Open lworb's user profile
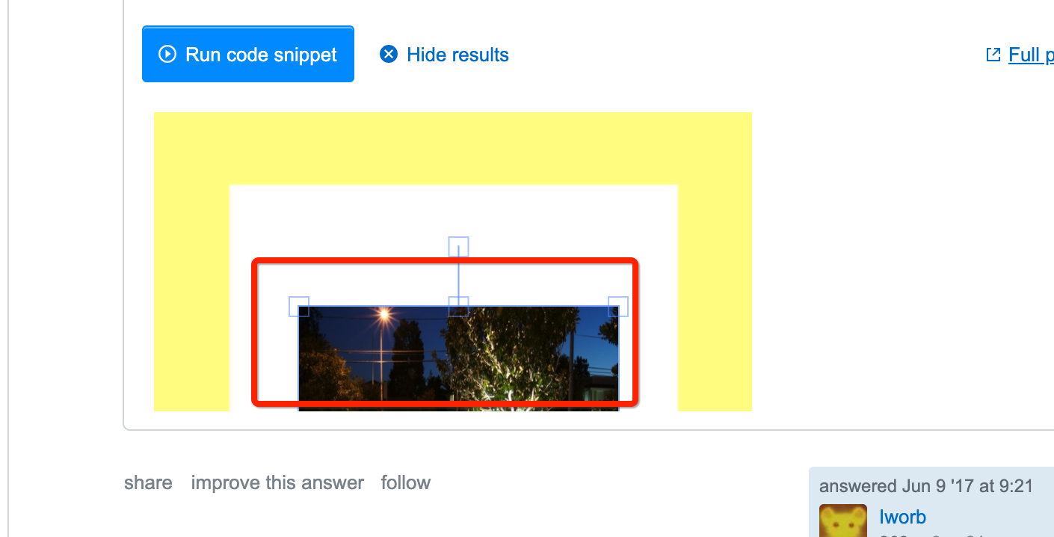The width and height of the screenshot is (1054, 537). click(902, 517)
